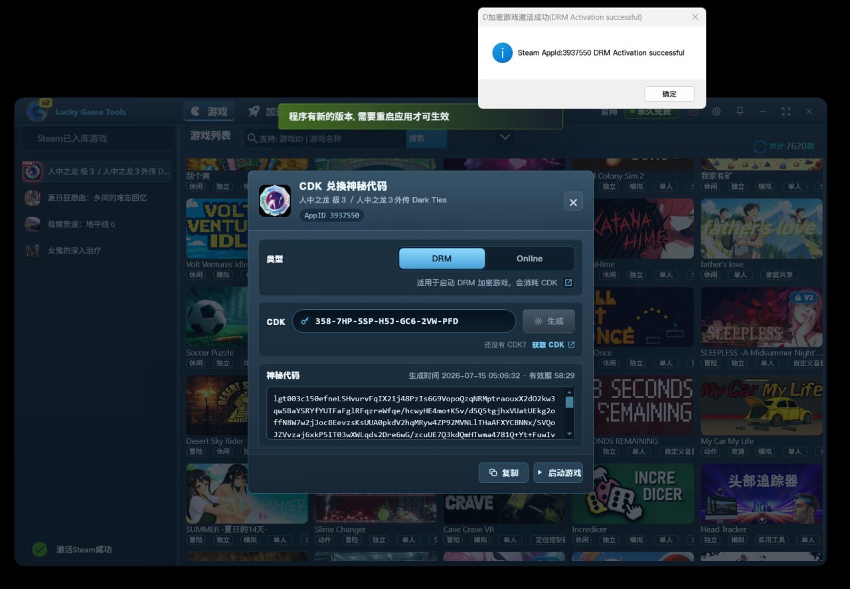Click the 搜索 search button

click(x=426, y=139)
